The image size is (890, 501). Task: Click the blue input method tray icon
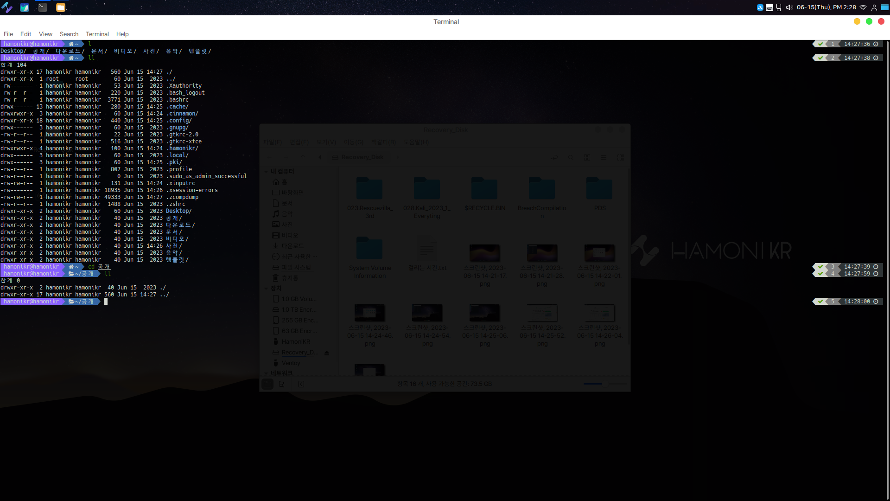point(760,7)
